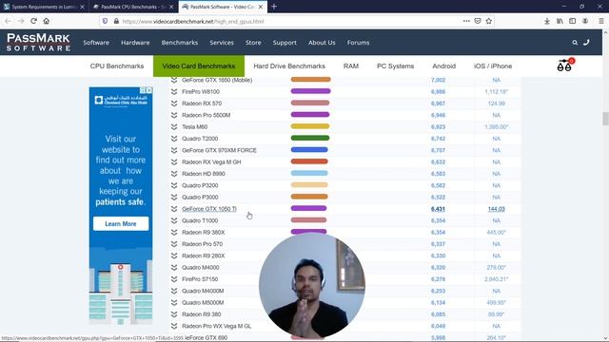Screen dimensions: 609x342
Task: Expand the Quadro M4000 row chevron
Action: click(174, 268)
